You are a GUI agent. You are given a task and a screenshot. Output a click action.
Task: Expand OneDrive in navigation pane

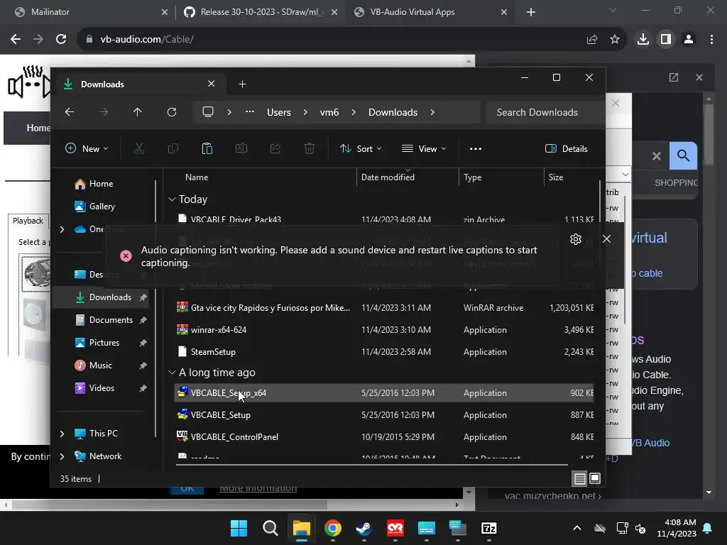(x=62, y=229)
